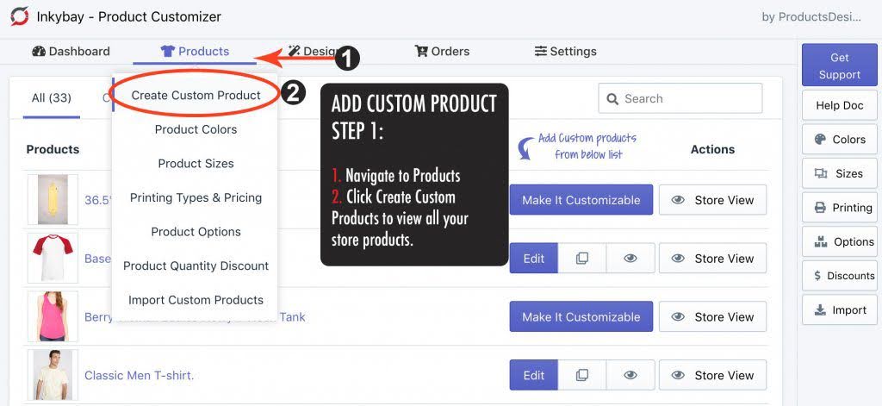
Task: Preview Classic Men T-shirt with eye icon
Action: 630,376
